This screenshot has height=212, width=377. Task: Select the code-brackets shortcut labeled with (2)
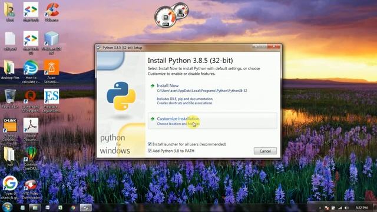[31, 42]
